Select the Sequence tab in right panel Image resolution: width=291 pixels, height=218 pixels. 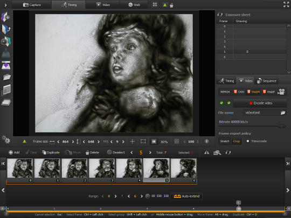click(x=267, y=81)
